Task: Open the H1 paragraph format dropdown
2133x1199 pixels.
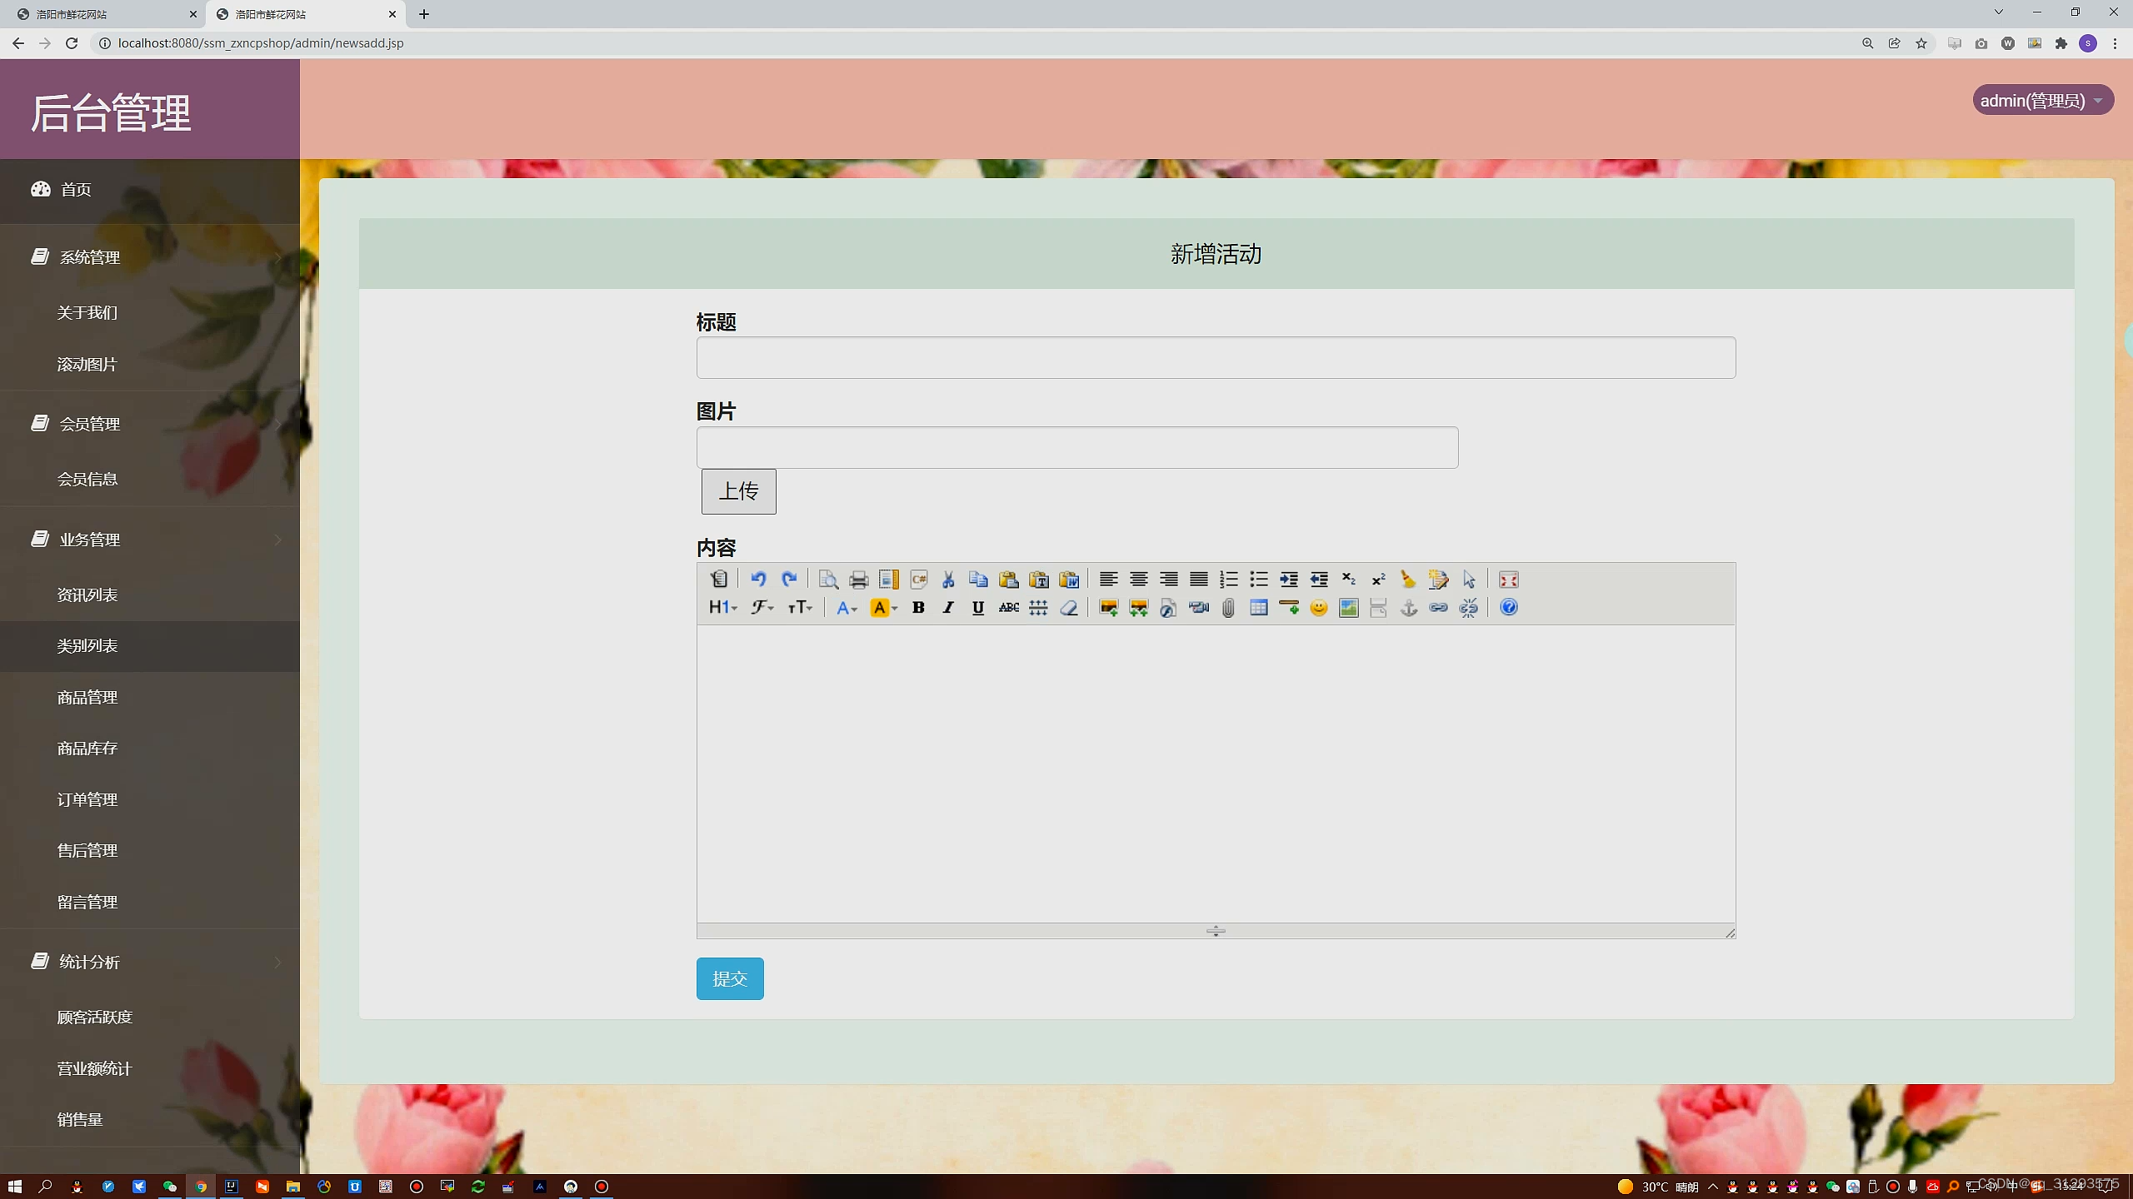Action: click(722, 608)
